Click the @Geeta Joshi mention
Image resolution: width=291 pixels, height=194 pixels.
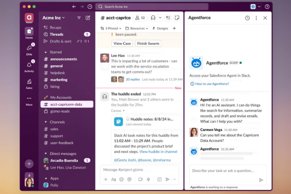pos(125,160)
